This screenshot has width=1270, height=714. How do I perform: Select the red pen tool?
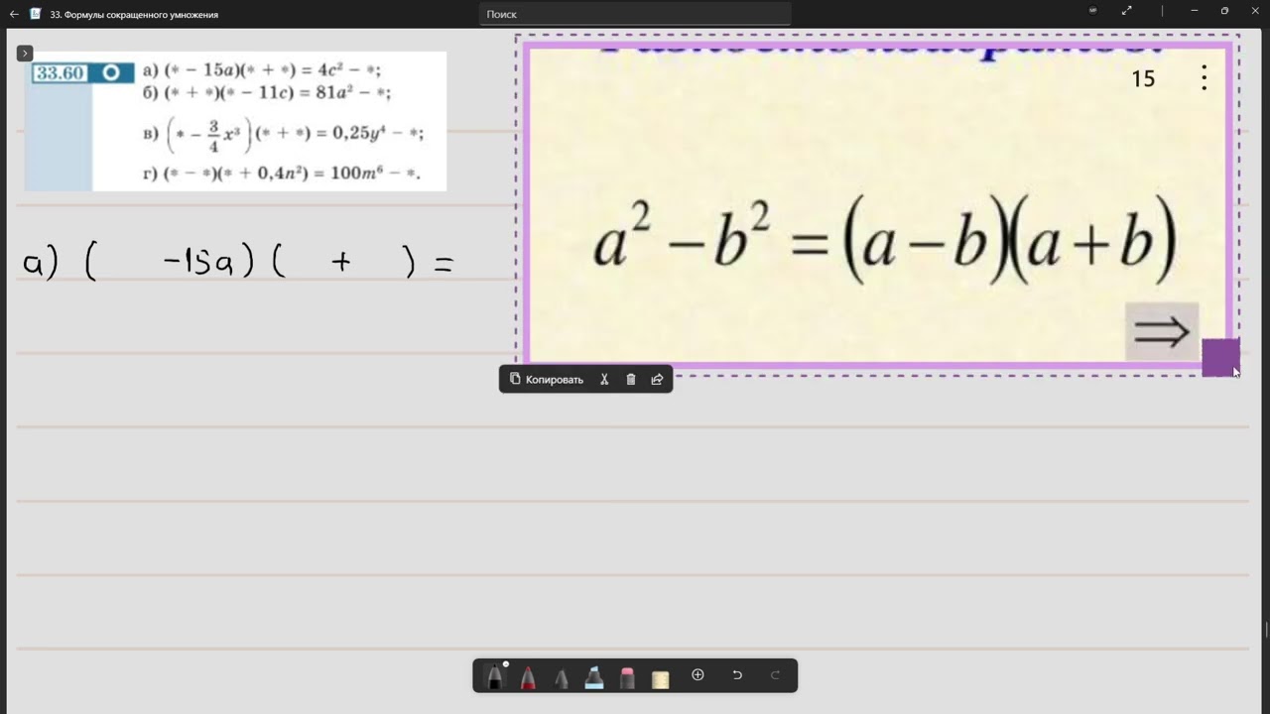click(528, 676)
